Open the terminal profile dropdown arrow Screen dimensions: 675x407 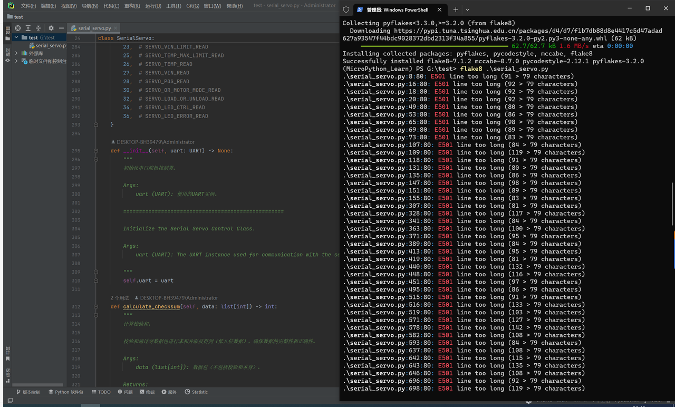[467, 9]
